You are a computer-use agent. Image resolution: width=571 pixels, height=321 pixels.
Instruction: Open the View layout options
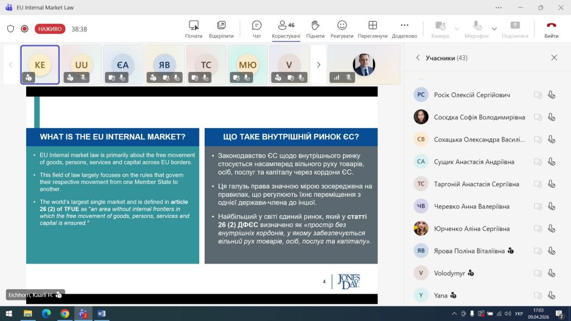click(x=372, y=28)
